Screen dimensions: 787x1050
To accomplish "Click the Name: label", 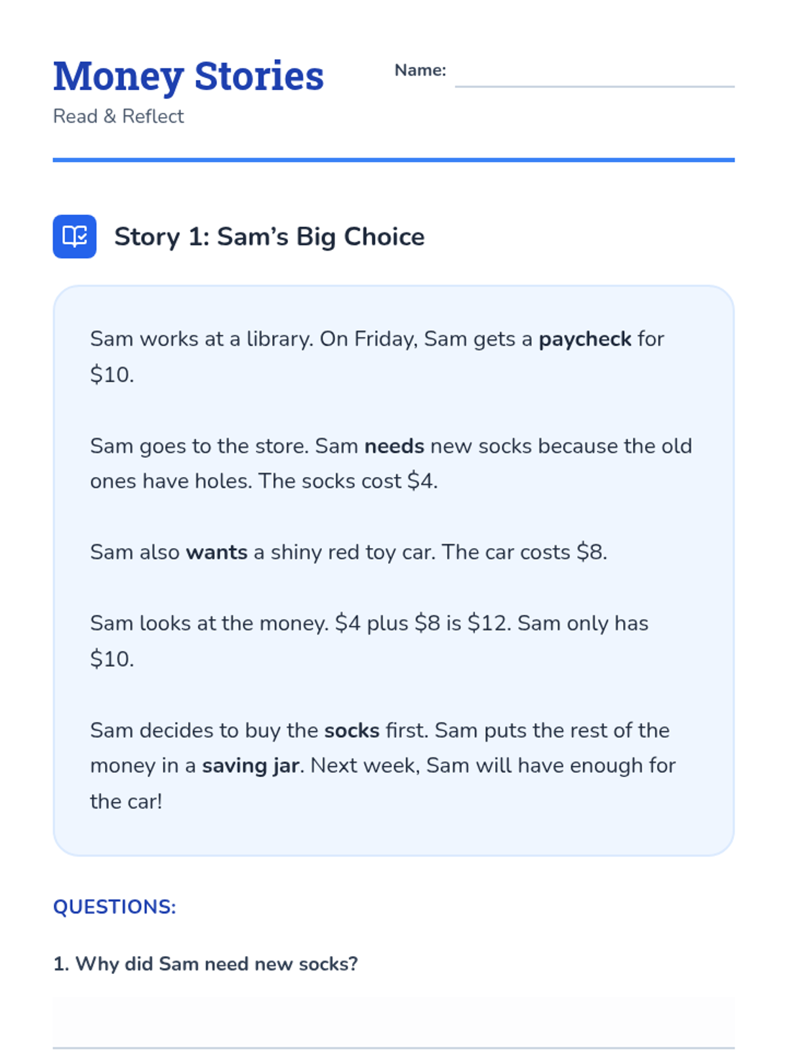I will 420,70.
